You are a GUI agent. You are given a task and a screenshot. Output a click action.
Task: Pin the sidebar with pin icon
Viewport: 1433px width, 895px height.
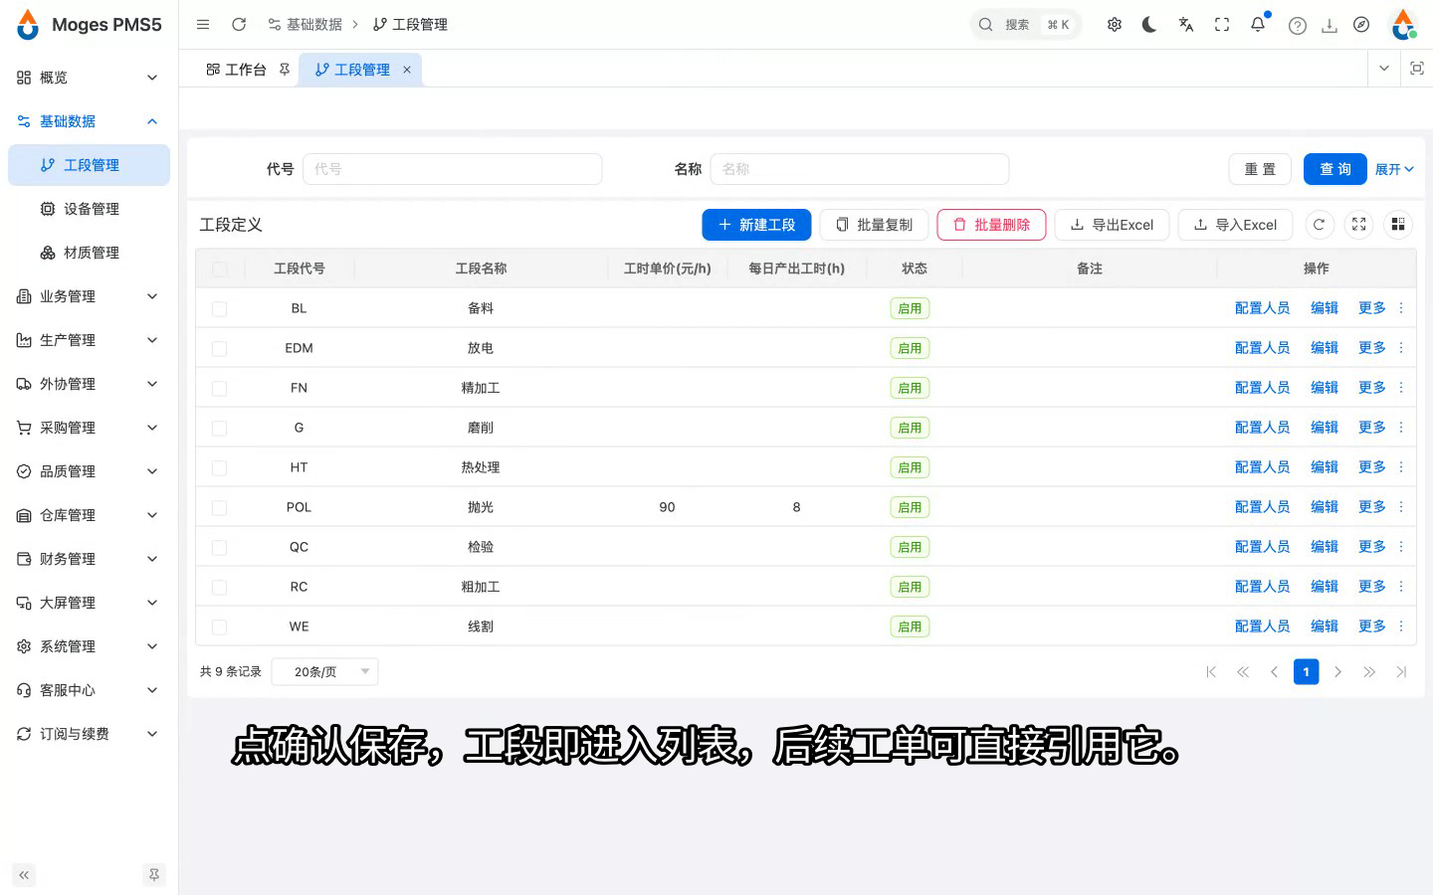154,875
